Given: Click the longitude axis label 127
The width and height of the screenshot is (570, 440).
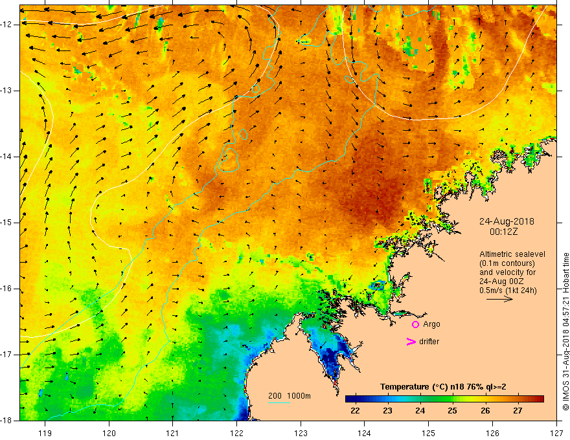Looking at the screenshot, I should coord(556,433).
